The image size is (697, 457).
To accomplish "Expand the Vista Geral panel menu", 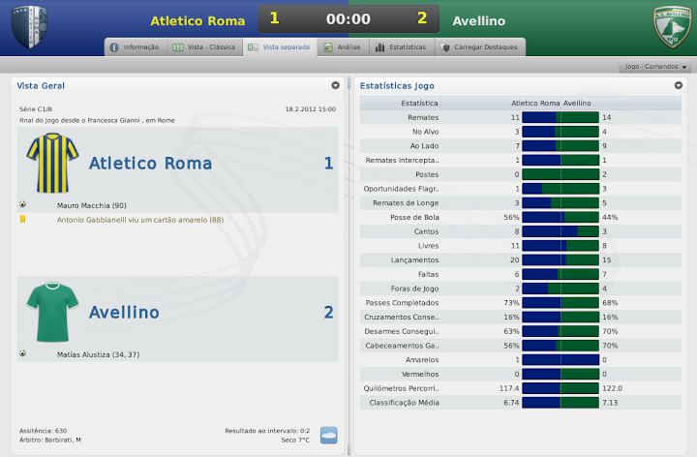I will (x=335, y=85).
